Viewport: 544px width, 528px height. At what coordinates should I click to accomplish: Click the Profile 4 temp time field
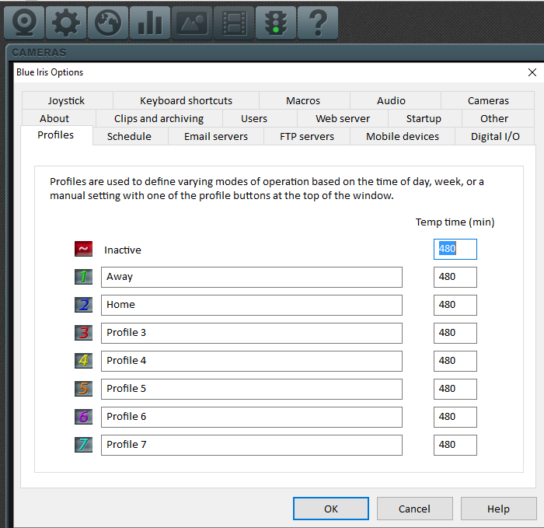[455, 361]
